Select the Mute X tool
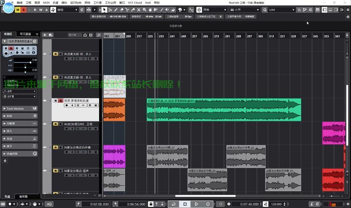351x208 pixels. tap(139, 10)
